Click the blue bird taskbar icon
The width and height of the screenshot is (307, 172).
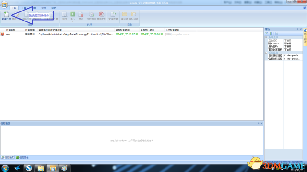pyautogui.click(x=17, y=168)
